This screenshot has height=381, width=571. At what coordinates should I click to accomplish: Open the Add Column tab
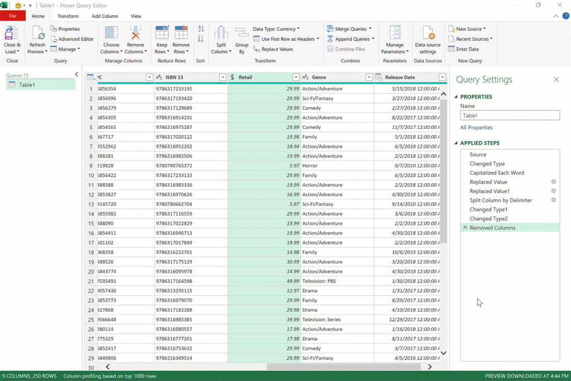tap(105, 16)
